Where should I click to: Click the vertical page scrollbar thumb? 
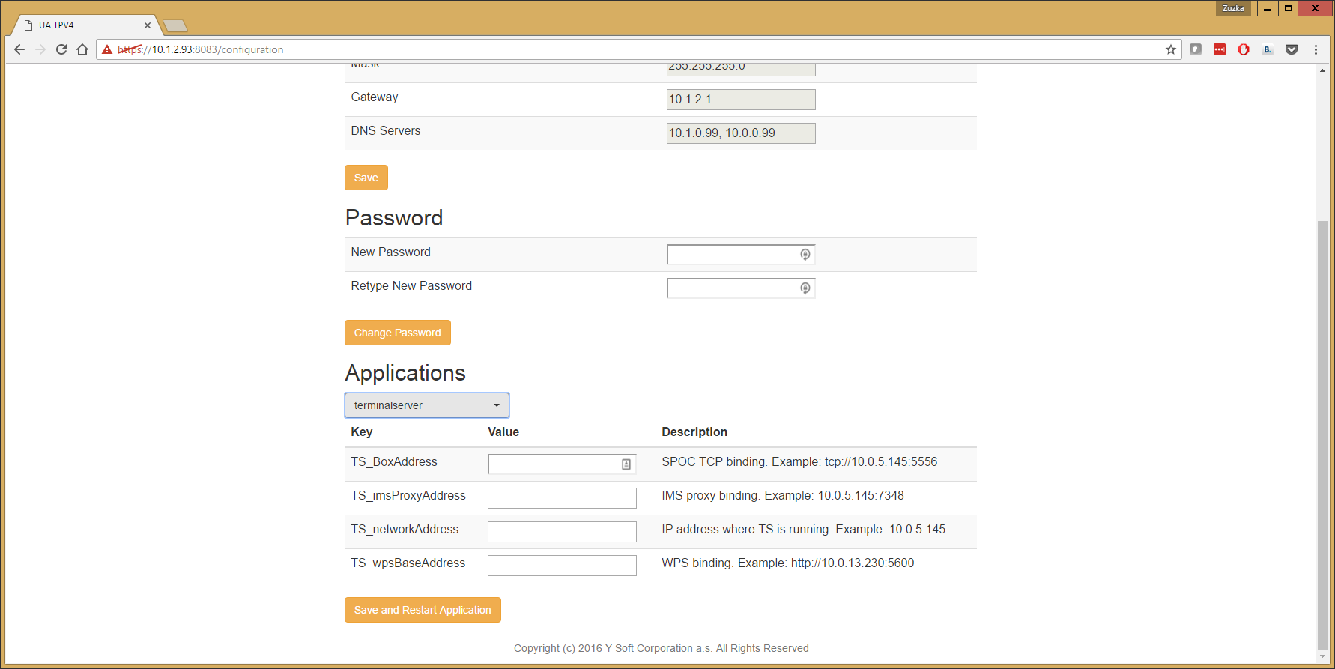click(x=1322, y=435)
